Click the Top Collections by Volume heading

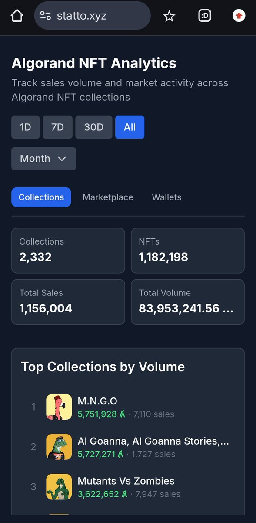point(103,367)
